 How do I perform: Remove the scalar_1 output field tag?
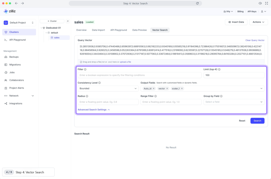tap(182, 88)
